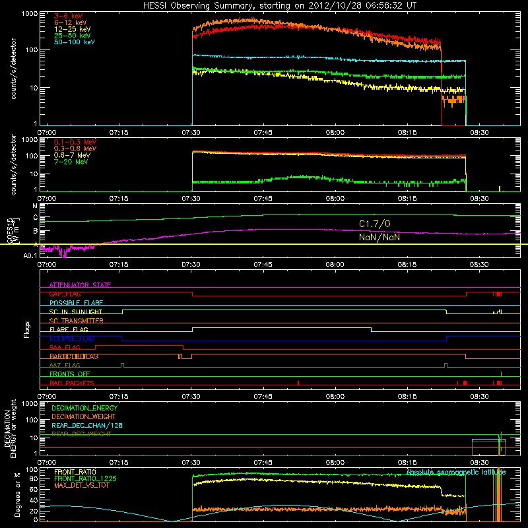Screen dimensions: 528x528
Task: Pick the FLARE_FLAG label
Action: tap(69, 329)
